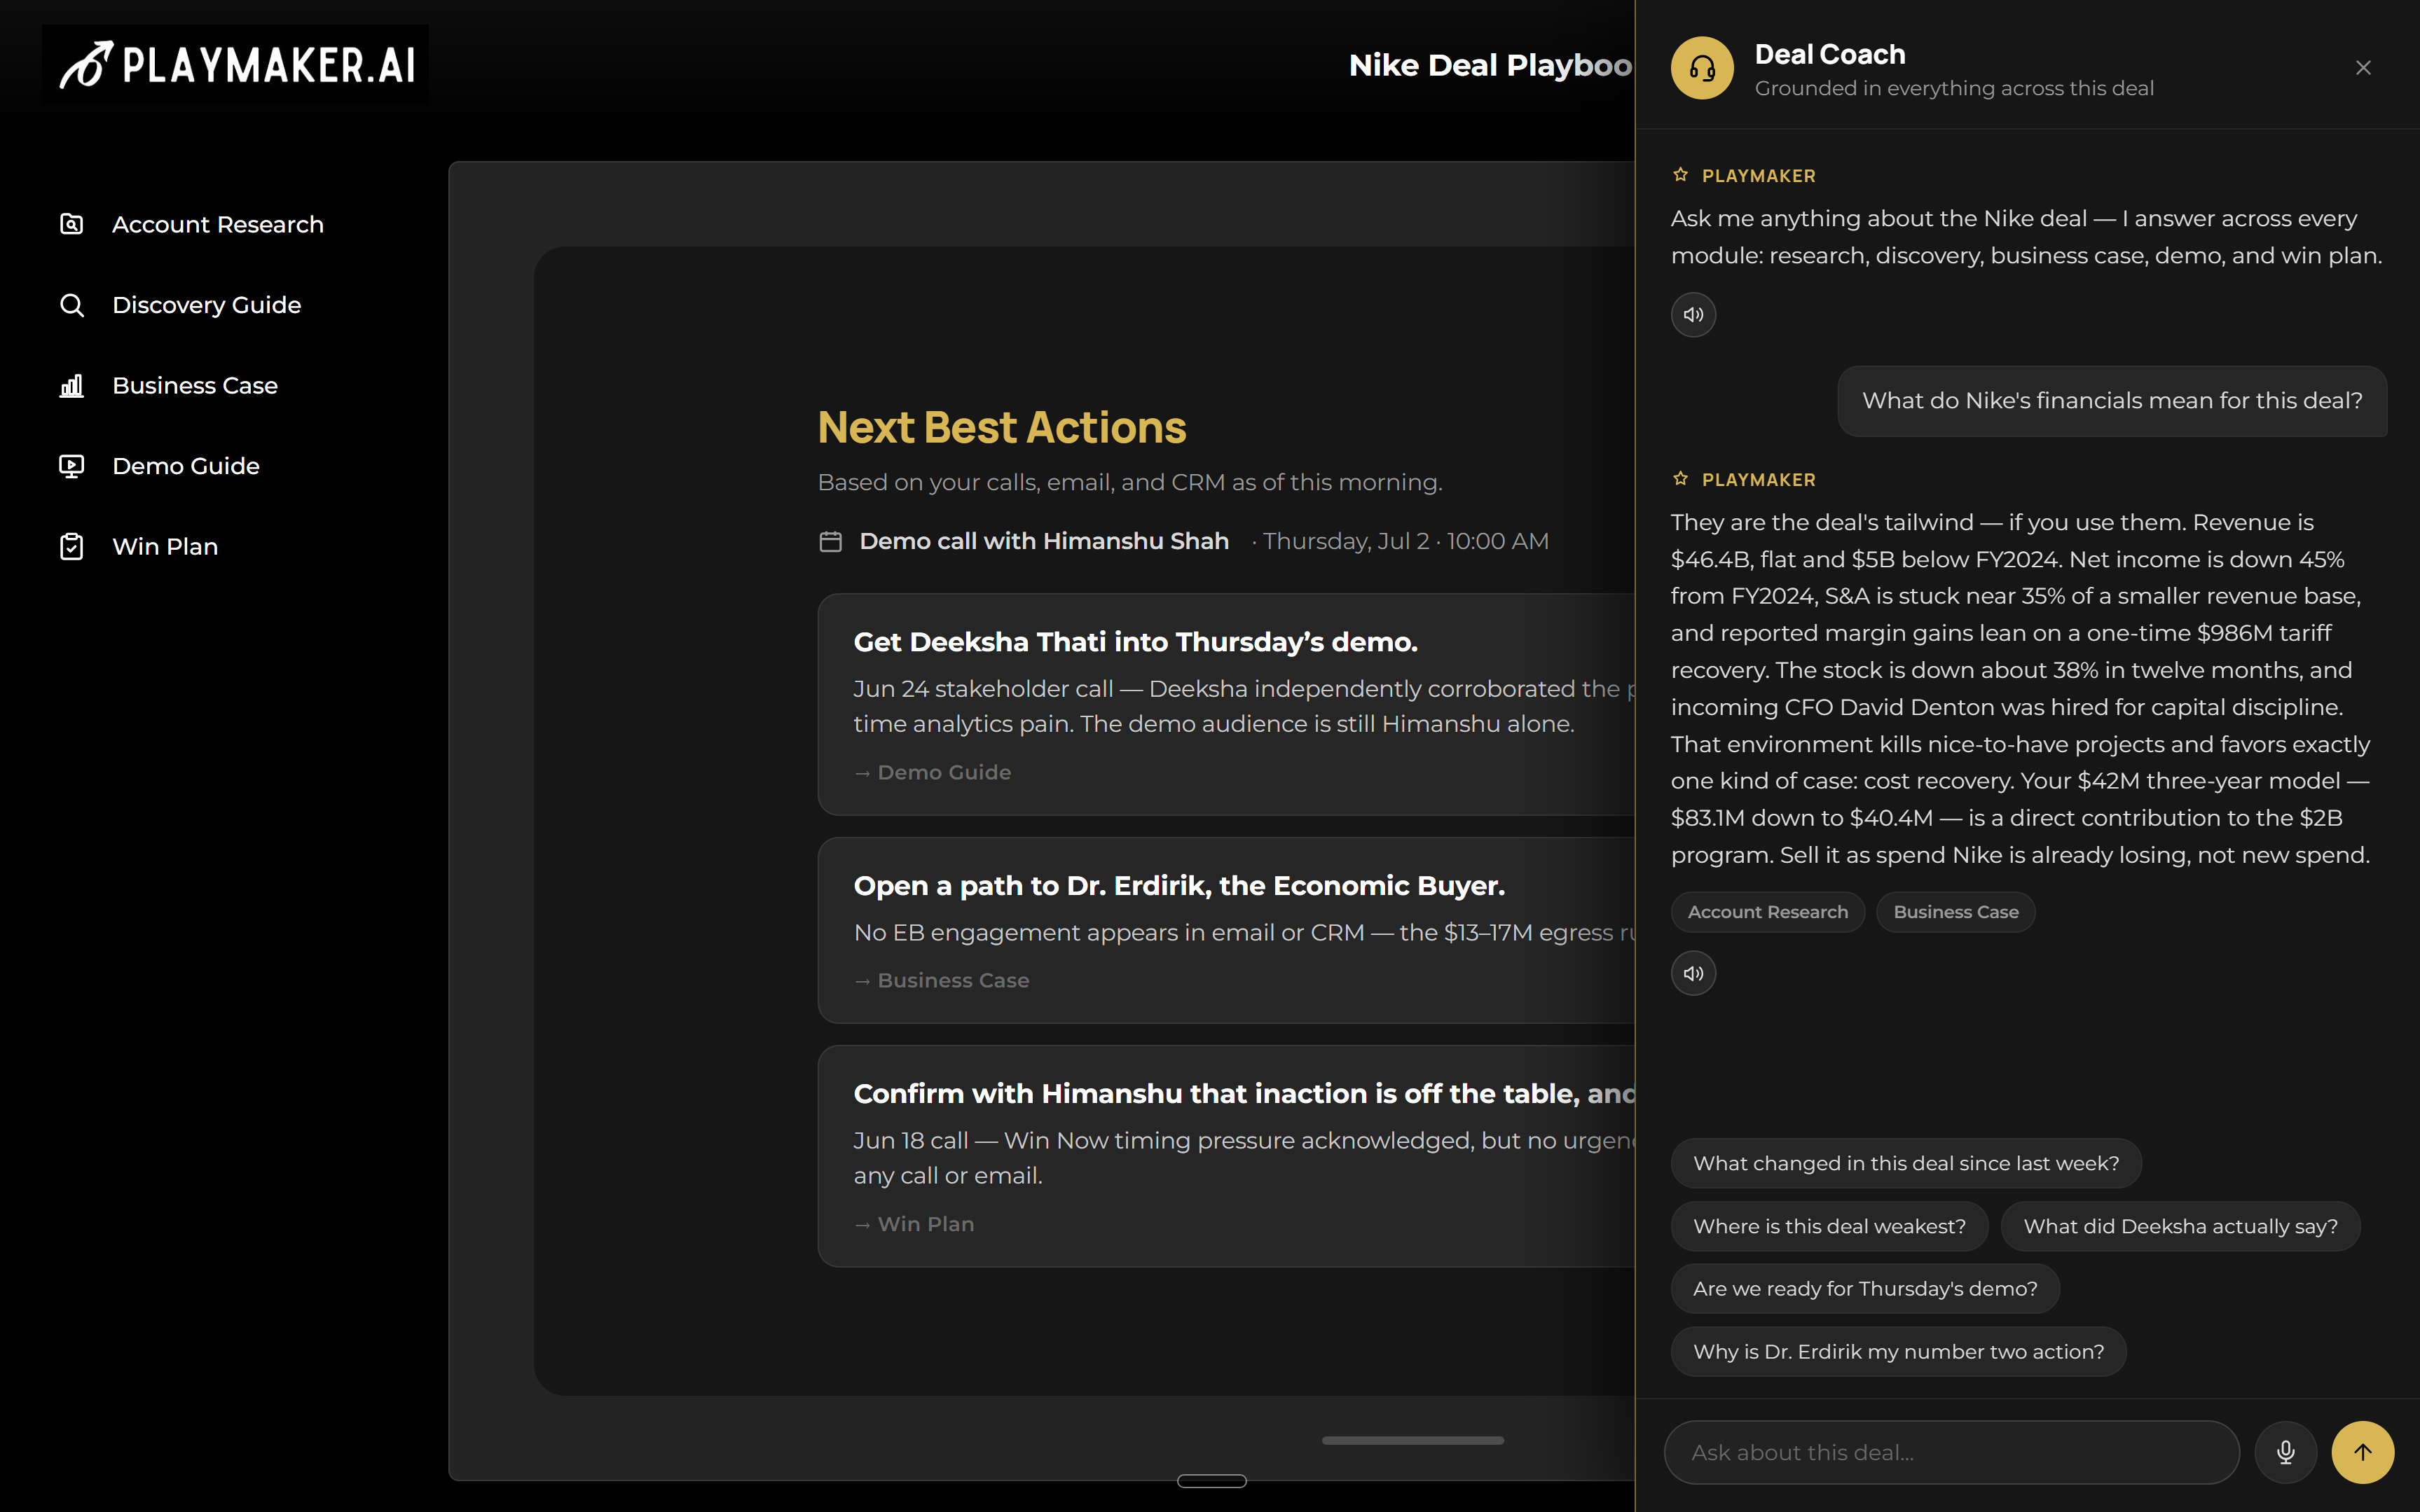Click the star icon on second PLAYMAKER label
Screen dimensions: 2420x1512
coord(1681,479)
